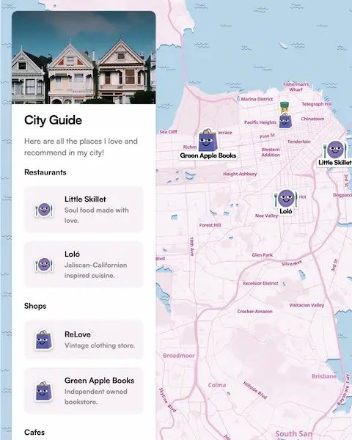The width and height of the screenshot is (352, 440).
Task: Click the ReLove card's shopping bag icon
Action: (44, 340)
